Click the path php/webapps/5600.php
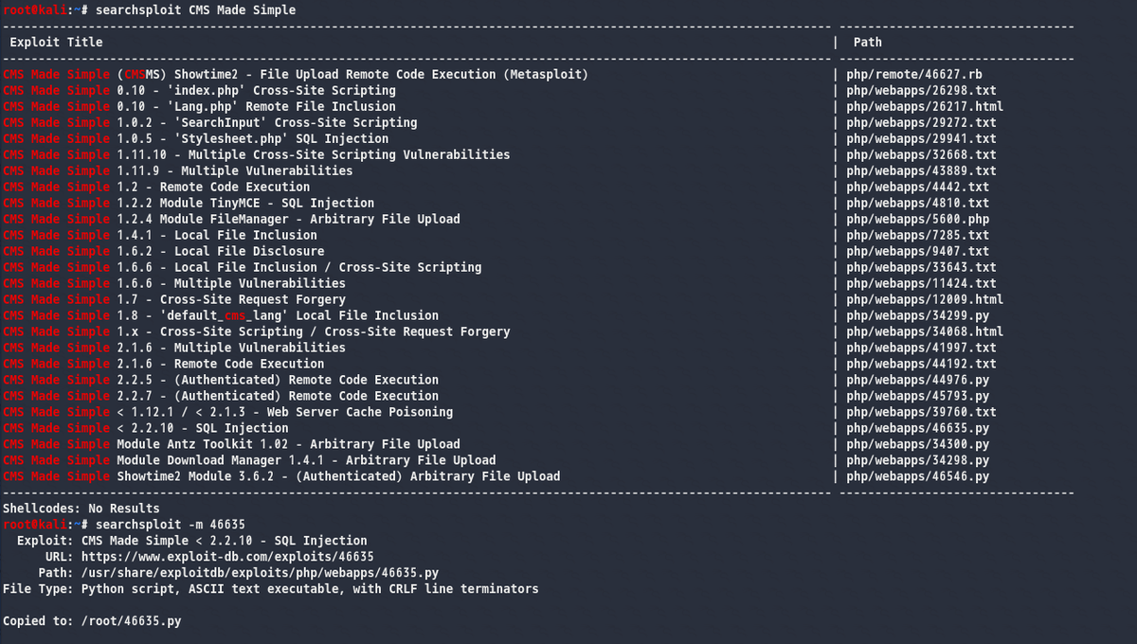This screenshot has width=1137, height=644. (918, 219)
